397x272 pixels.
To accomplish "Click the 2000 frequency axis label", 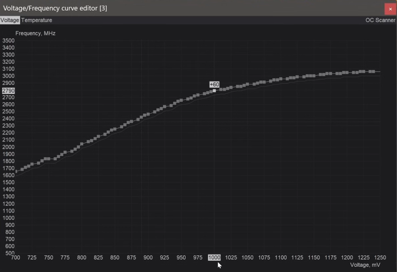I will [x=8, y=147].
